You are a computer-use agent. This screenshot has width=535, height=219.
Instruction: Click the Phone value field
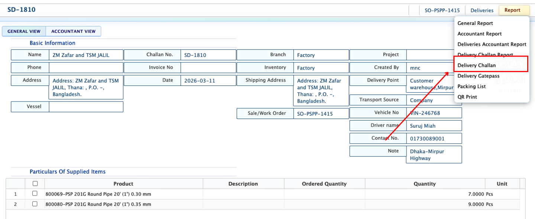86,68
